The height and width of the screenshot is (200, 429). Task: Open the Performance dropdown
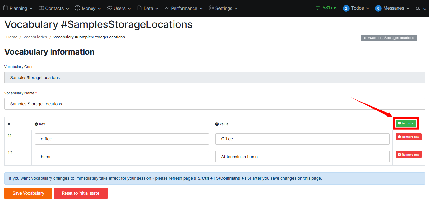pyautogui.click(x=184, y=8)
